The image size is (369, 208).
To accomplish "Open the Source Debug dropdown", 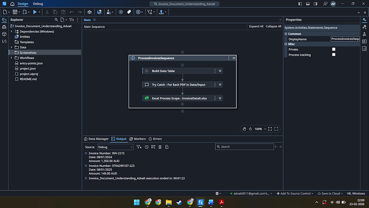I will tap(115, 147).
